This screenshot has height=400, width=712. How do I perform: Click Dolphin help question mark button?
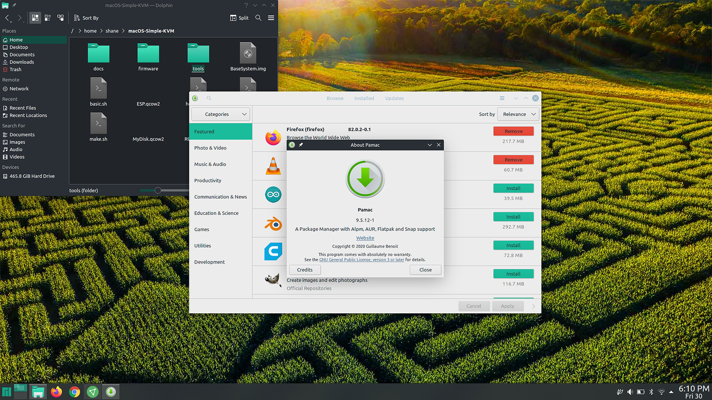(246, 5)
